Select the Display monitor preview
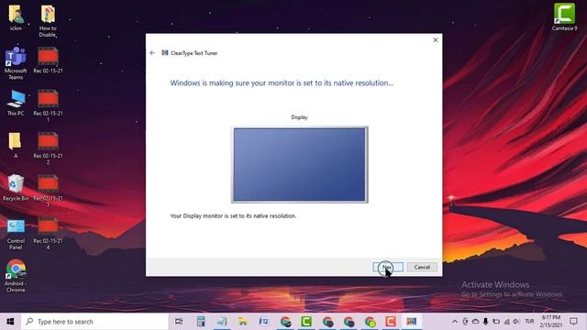This screenshot has width=587, height=330. tap(300, 165)
